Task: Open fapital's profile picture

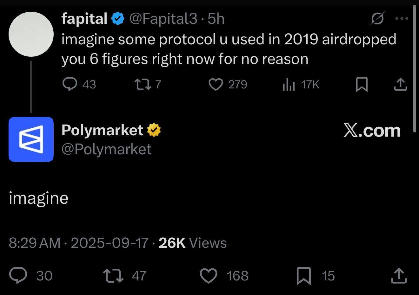Action: pos(31,34)
